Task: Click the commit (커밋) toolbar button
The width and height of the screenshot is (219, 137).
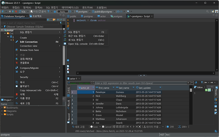Action: click(x=34, y=11)
